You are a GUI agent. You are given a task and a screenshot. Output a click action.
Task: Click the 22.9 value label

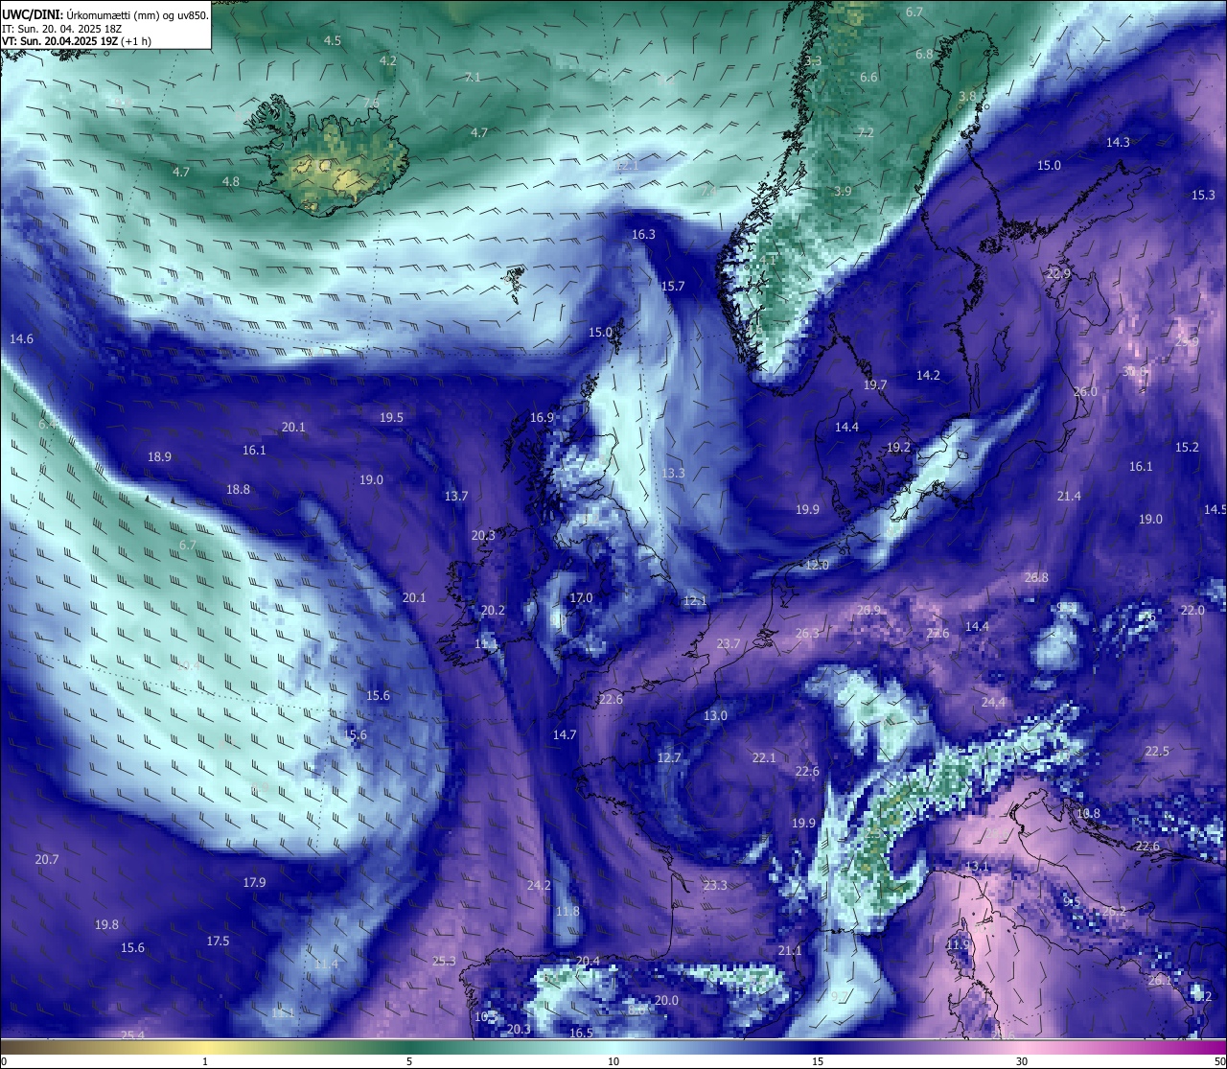click(x=1058, y=273)
